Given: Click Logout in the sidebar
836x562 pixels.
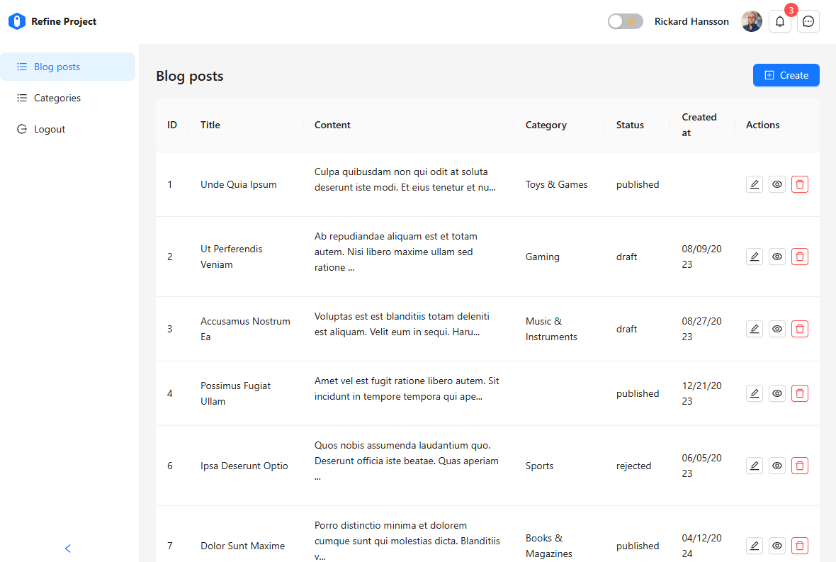Looking at the screenshot, I should click(50, 129).
